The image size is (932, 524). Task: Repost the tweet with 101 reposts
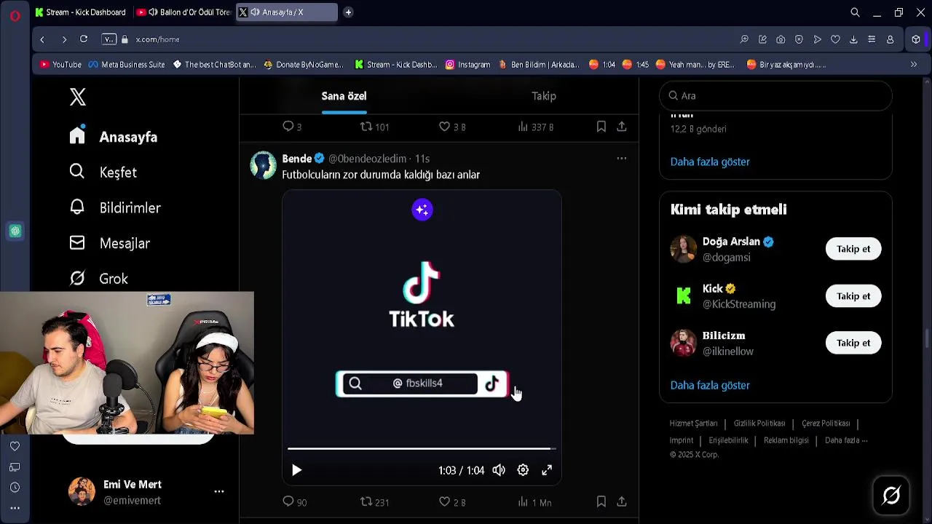pos(375,127)
